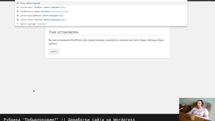
Task: Click the Войти button
Action: 54,51
